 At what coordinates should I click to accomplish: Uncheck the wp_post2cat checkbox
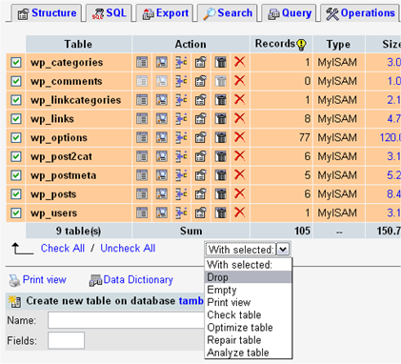16,156
